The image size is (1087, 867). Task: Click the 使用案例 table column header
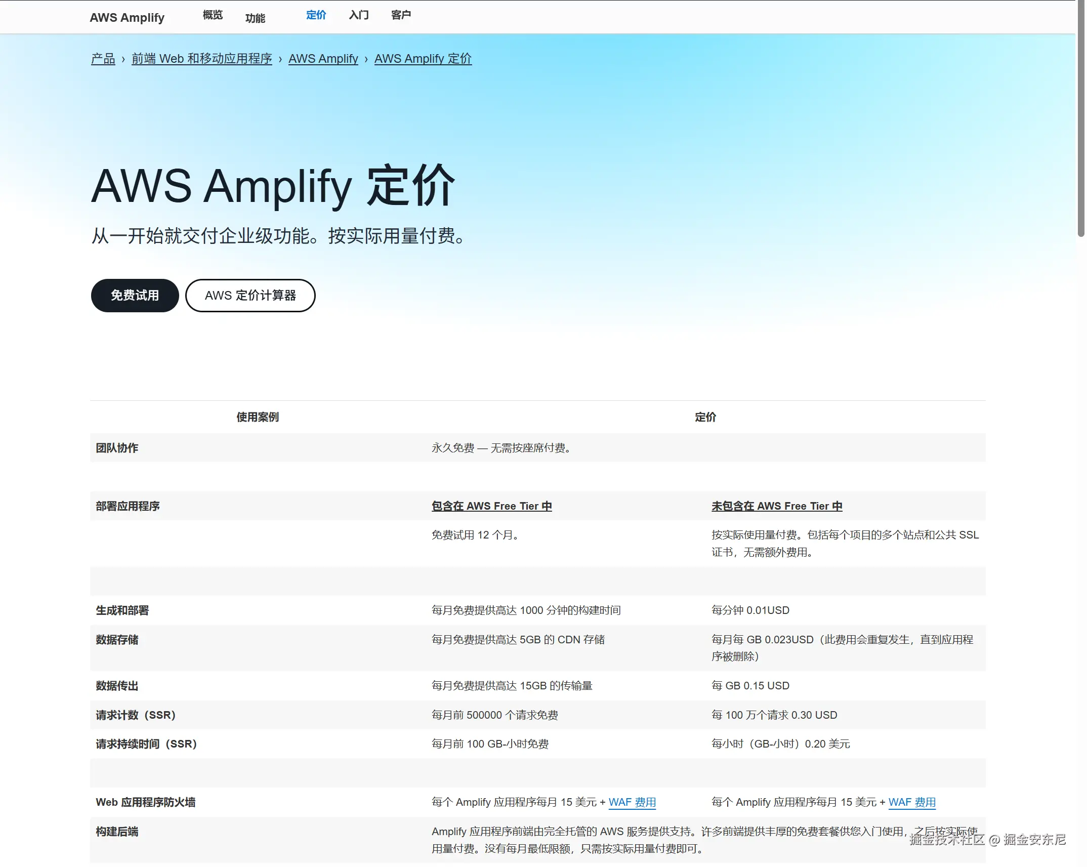point(258,417)
